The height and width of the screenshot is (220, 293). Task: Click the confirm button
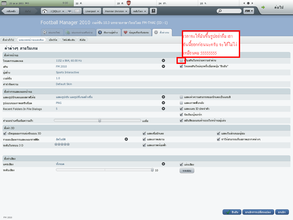pos(232,212)
